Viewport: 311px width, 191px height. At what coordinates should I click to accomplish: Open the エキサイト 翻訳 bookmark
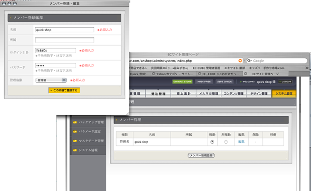click(235, 68)
